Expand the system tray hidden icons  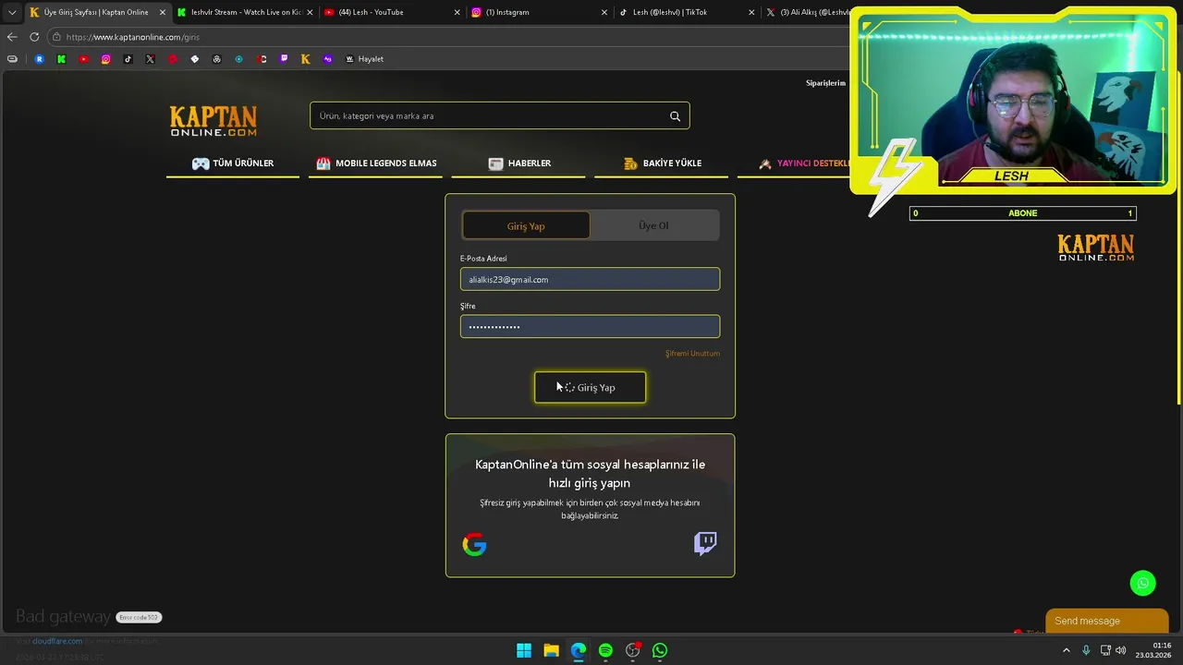(x=1066, y=650)
